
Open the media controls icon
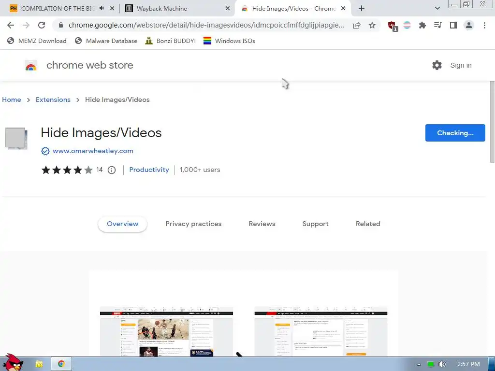coord(437,25)
